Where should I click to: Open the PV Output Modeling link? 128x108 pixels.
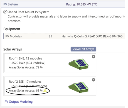click(19, 102)
